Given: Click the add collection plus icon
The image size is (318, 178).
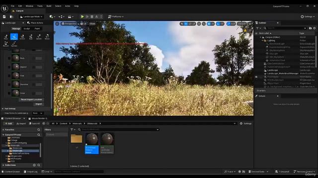Looking at the screenshot, I should pos(34,165).
